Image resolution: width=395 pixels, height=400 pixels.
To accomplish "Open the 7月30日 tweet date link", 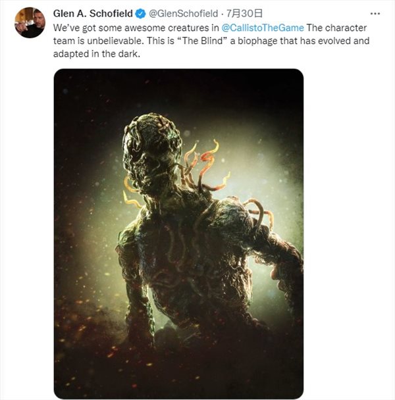I will tap(245, 14).
